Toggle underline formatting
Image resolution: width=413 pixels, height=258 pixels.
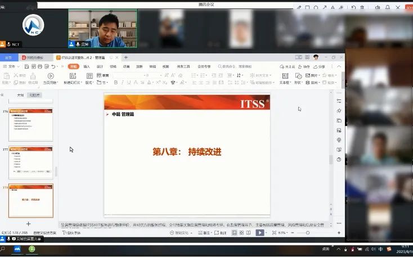129,83
